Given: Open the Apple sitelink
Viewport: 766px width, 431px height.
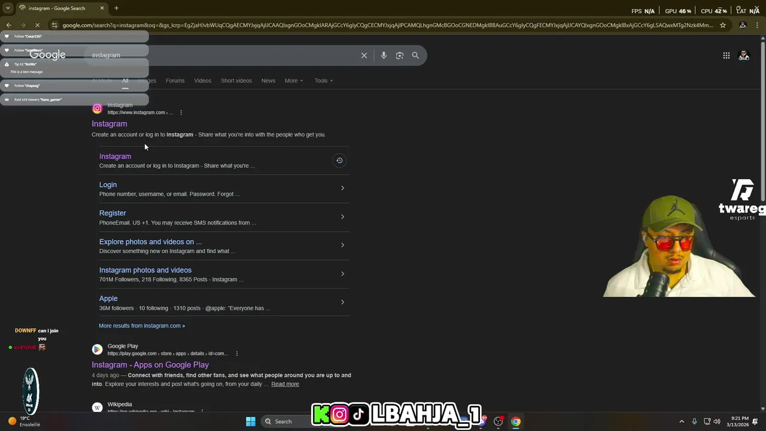Looking at the screenshot, I should [x=108, y=298].
